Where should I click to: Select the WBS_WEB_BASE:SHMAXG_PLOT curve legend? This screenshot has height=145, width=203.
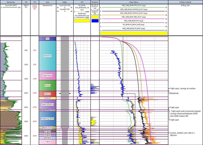point(134,14)
